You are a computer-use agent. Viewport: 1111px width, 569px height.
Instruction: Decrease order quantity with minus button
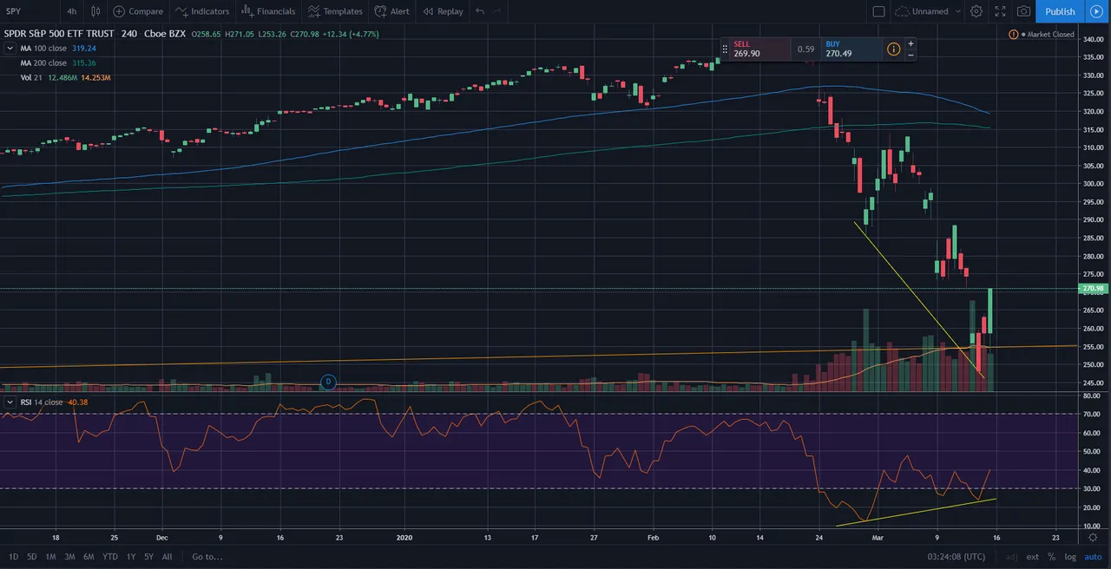click(x=910, y=55)
